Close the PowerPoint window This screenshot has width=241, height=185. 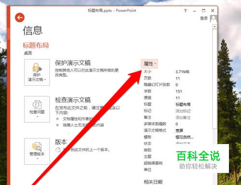click(x=213, y=11)
